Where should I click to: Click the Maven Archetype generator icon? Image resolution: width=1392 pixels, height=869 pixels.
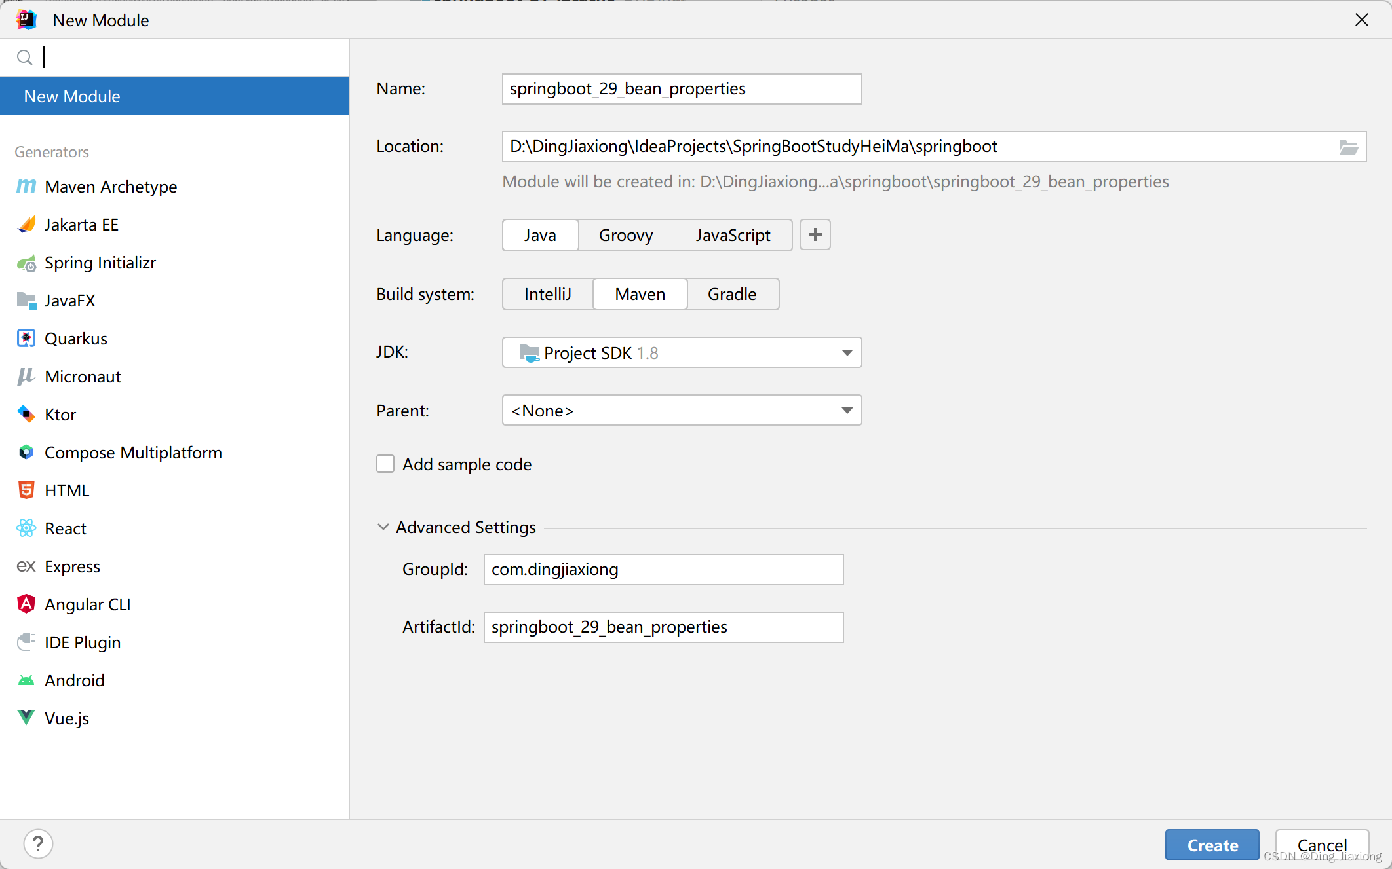click(26, 187)
